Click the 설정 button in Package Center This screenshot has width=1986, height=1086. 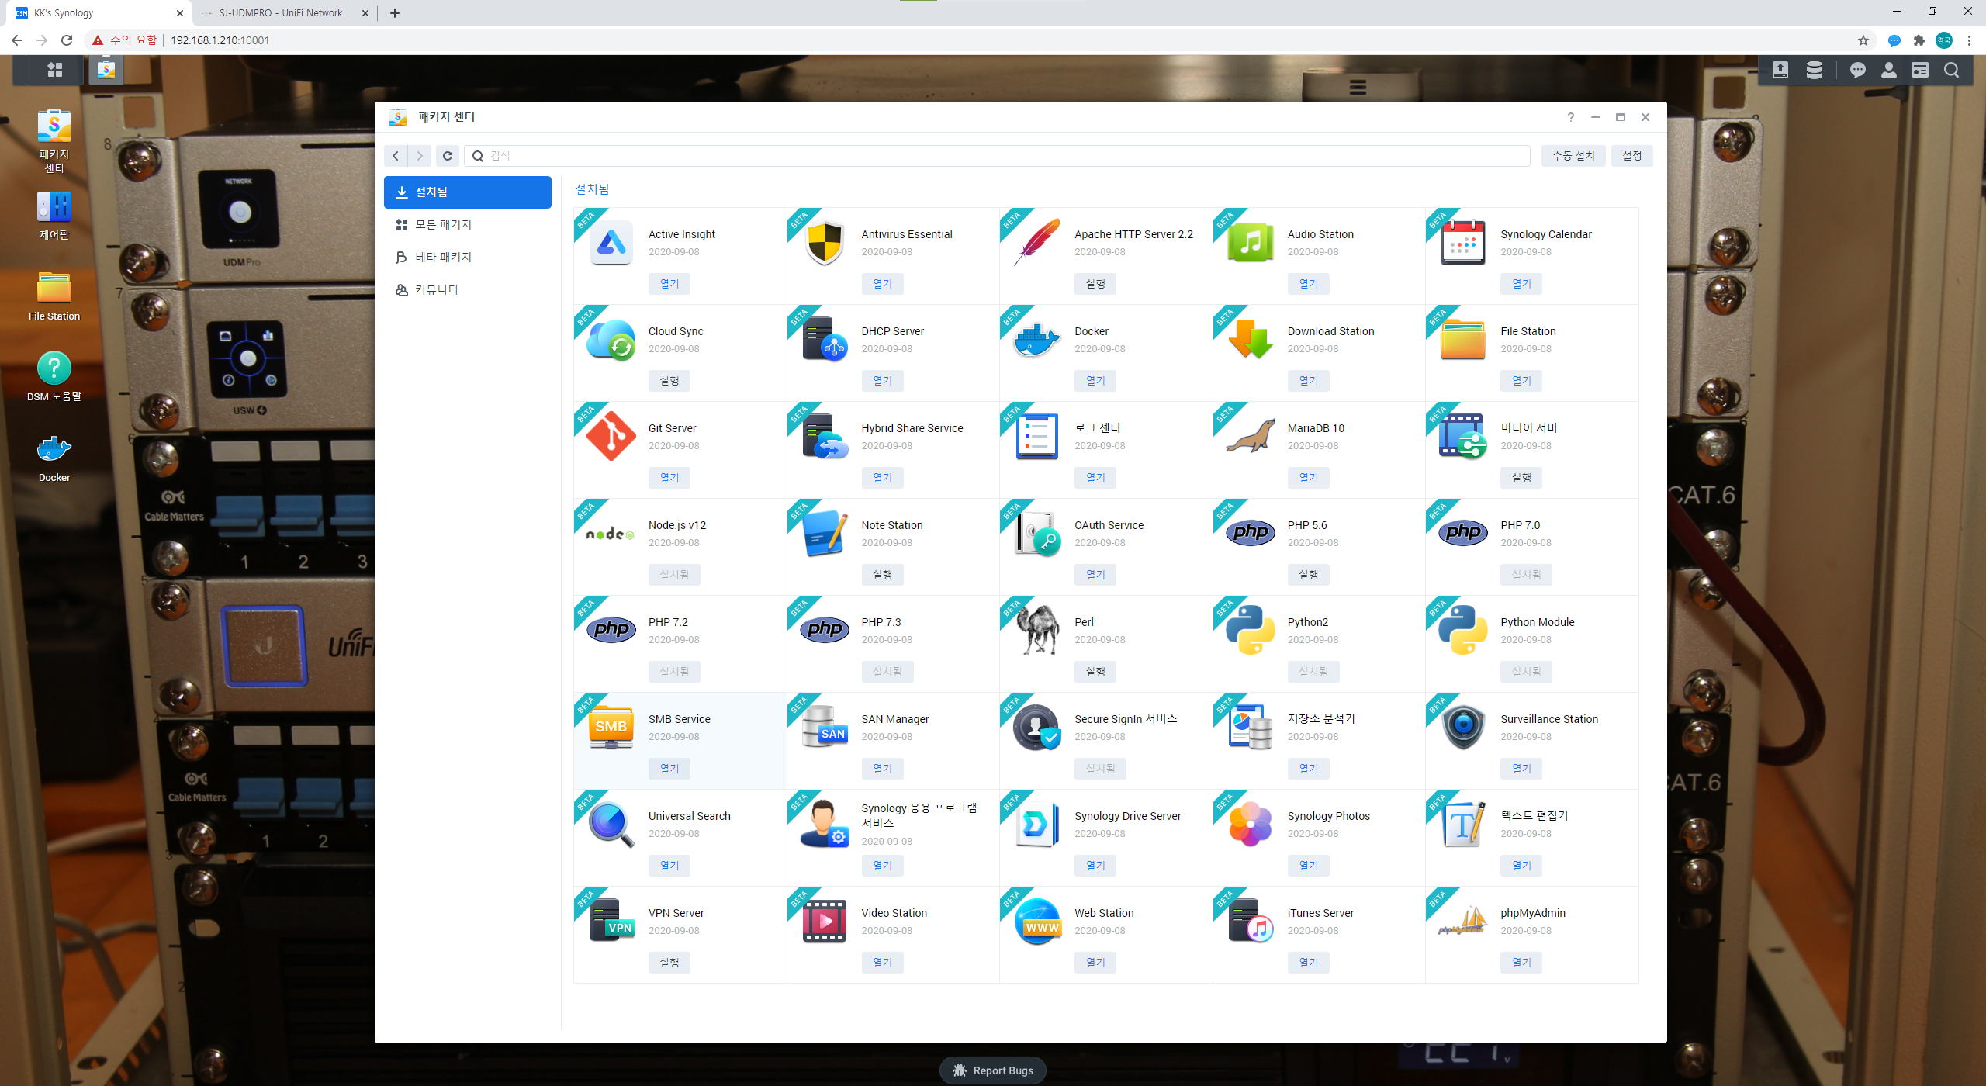point(1631,156)
